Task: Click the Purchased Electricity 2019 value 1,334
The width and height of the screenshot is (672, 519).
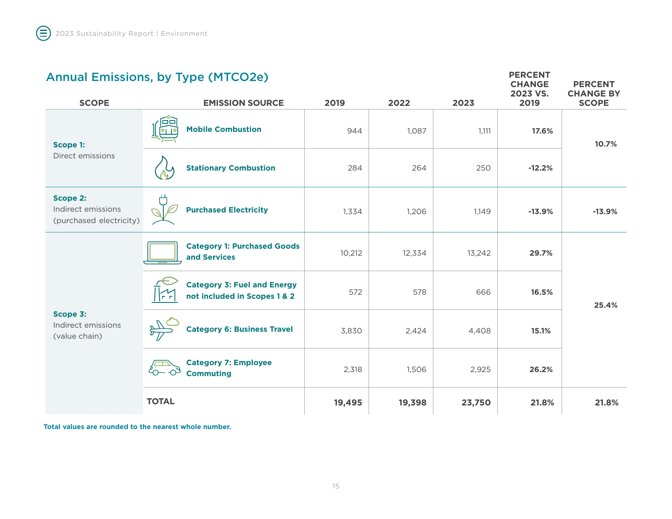Action: 352,212
